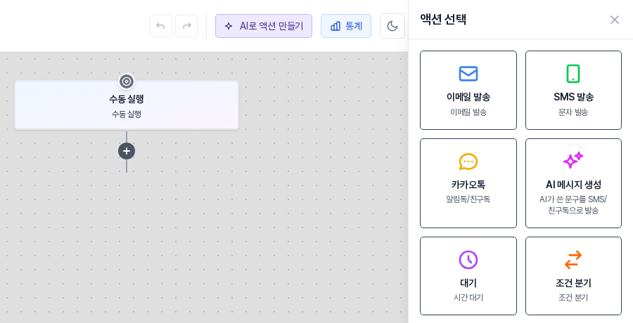Select the 수동 실행 trigger node
This screenshot has width=633, height=323.
[x=127, y=105]
